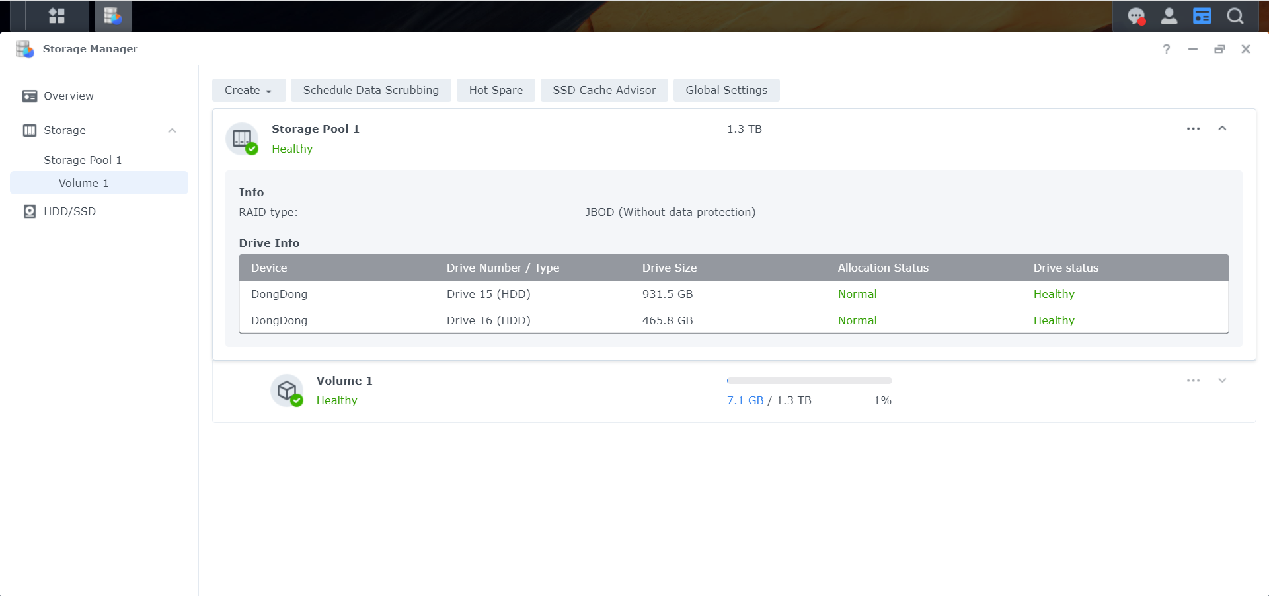Click the Storage Pool 1 drive icon
This screenshot has width=1269, height=596.
(x=242, y=138)
